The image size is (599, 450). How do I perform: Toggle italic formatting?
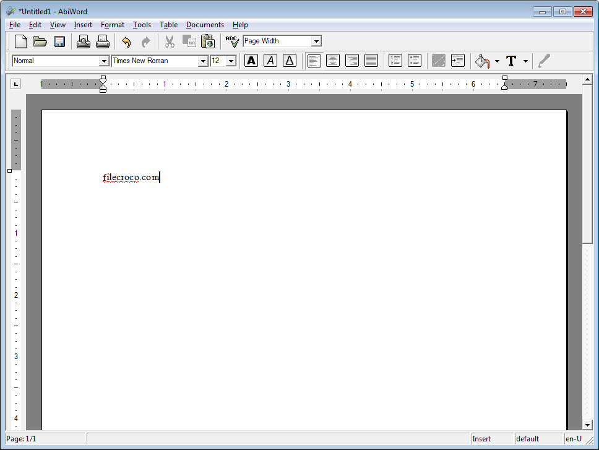point(270,61)
